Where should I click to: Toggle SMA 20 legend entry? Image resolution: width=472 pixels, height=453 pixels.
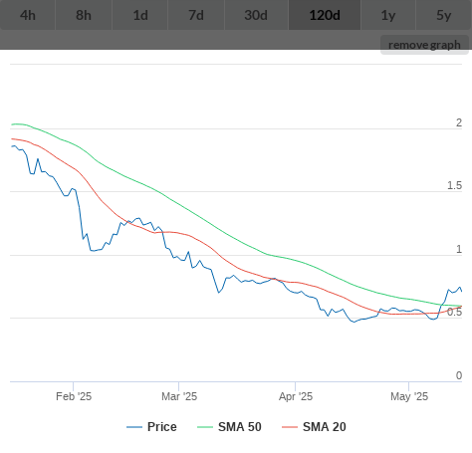314,427
